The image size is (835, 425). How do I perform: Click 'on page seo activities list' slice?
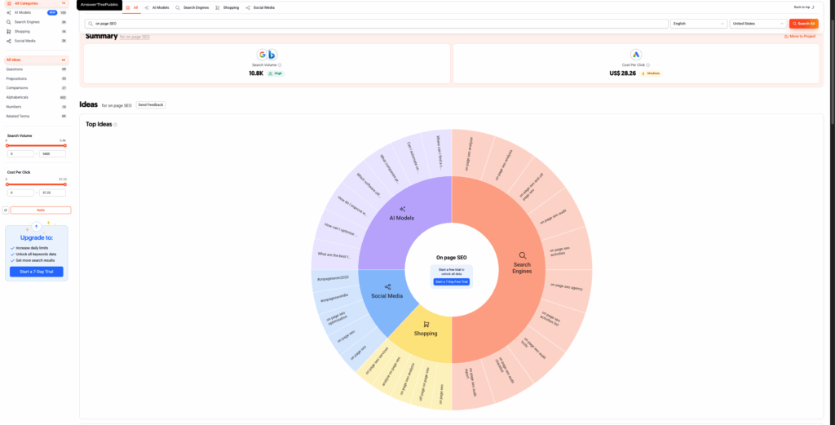click(x=550, y=320)
